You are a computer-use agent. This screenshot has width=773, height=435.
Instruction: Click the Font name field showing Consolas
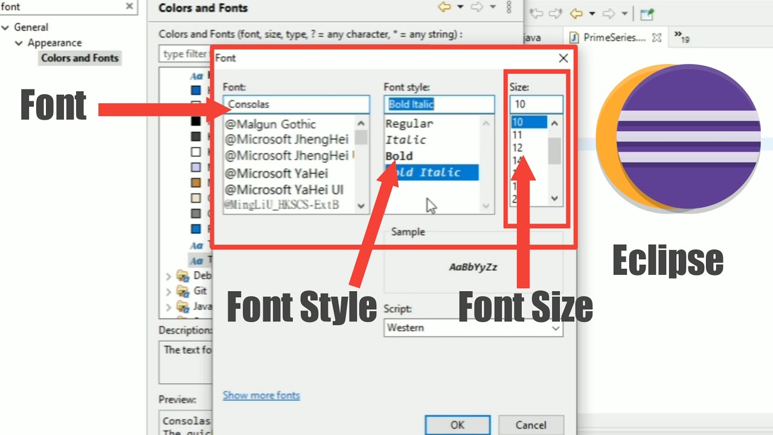click(297, 104)
